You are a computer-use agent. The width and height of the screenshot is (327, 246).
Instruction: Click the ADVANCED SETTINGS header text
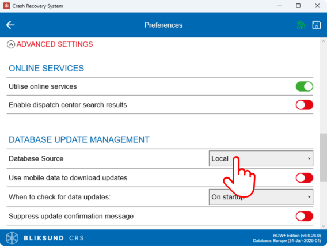click(x=55, y=44)
